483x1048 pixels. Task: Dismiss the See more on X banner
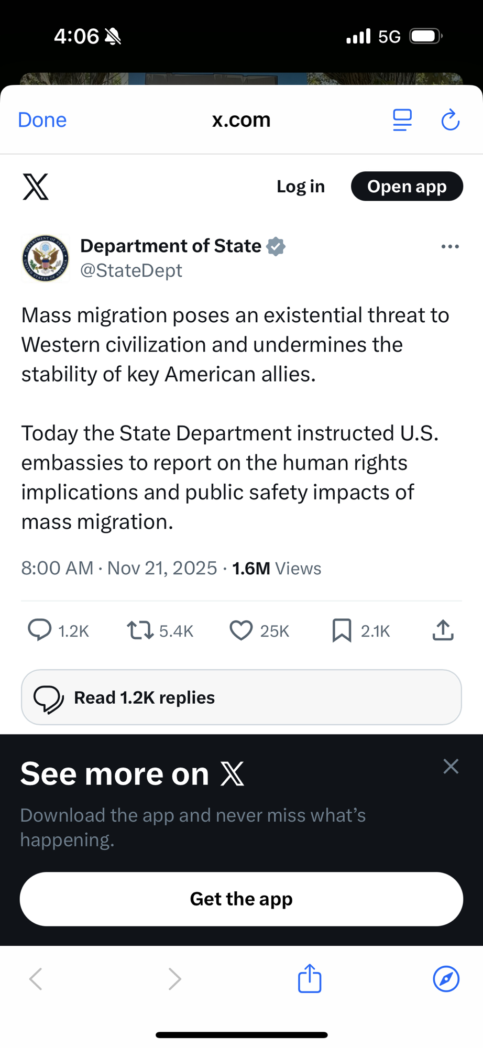click(x=451, y=767)
